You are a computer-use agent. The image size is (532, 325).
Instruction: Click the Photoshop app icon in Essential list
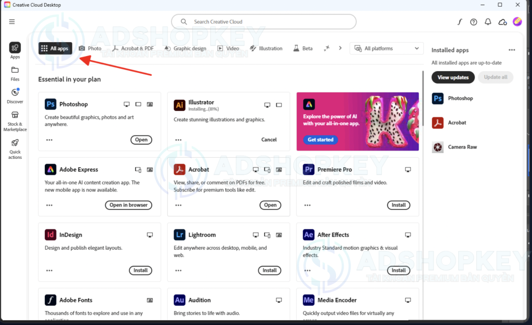50,104
